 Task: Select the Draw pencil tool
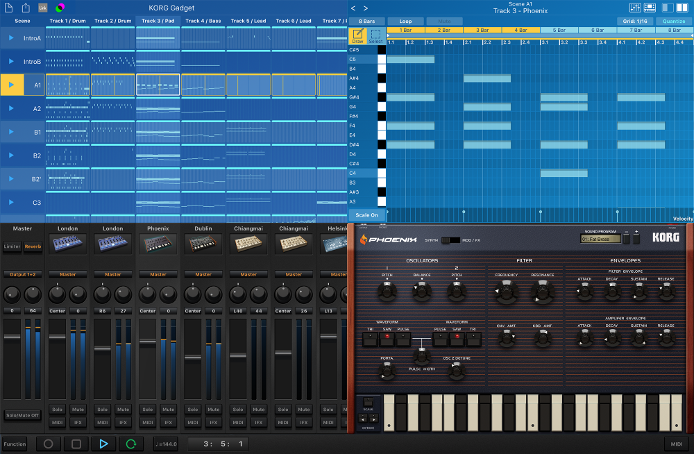click(357, 36)
